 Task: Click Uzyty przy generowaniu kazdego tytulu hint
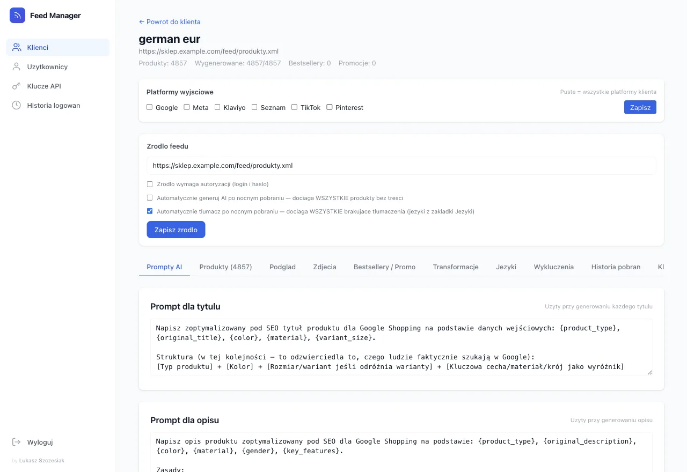(598, 306)
